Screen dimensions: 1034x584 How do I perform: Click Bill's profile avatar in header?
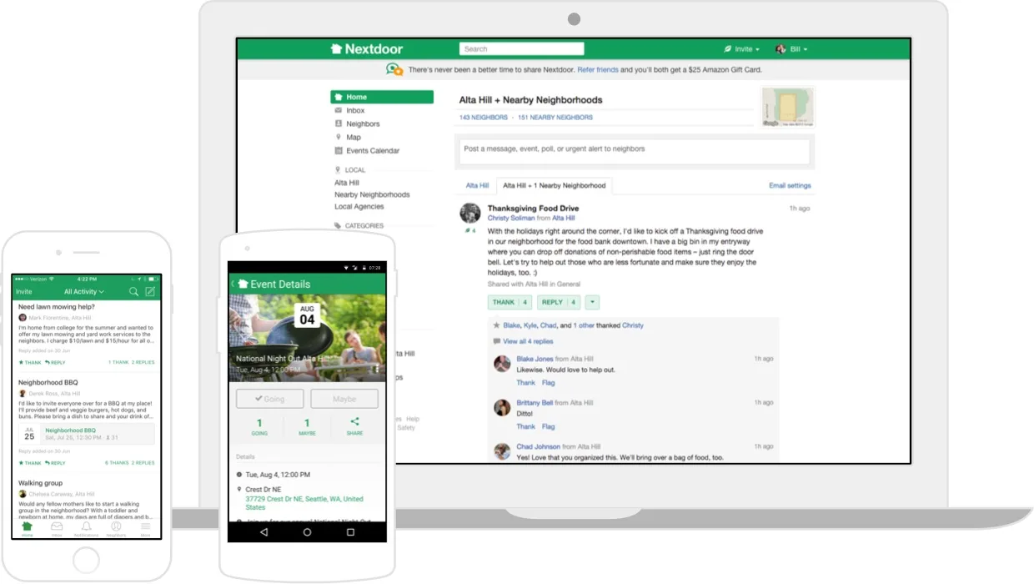(x=781, y=49)
